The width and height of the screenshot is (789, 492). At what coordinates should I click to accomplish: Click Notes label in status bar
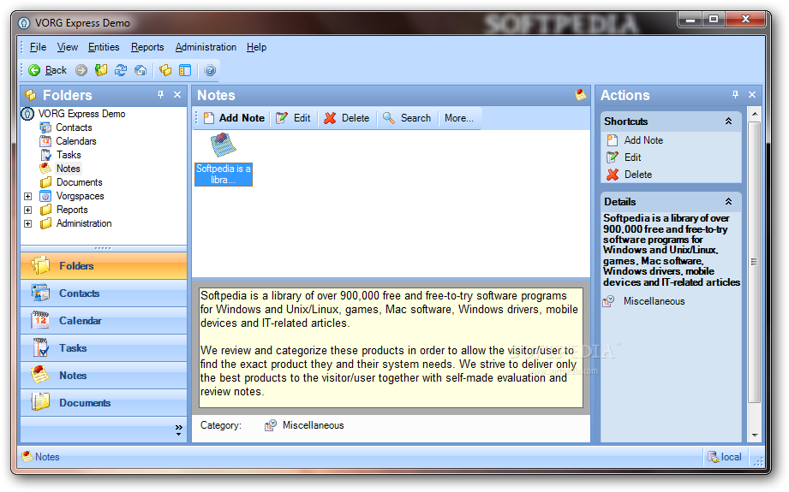point(47,457)
